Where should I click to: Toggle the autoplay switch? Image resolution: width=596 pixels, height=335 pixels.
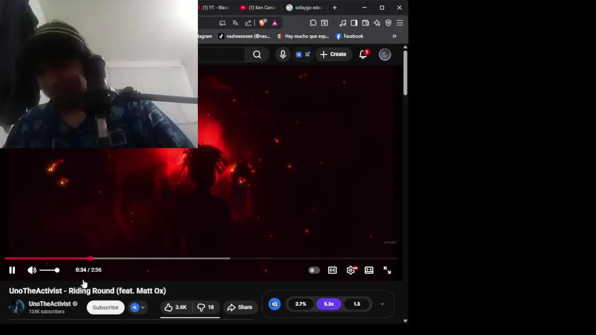[314, 270]
